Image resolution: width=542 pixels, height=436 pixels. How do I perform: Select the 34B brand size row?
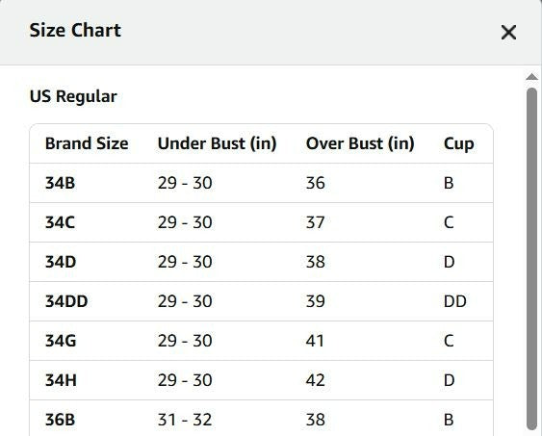[261, 183]
